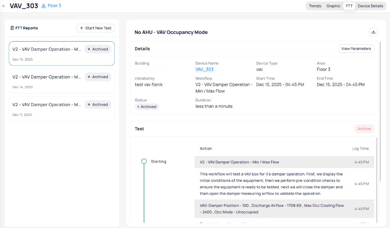
Task: Open the Floor 3 link in header
Action: click(54, 6)
